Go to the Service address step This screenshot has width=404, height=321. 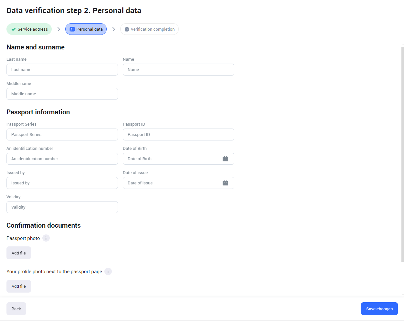pyautogui.click(x=29, y=29)
